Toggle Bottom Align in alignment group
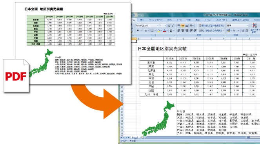 click(187, 26)
